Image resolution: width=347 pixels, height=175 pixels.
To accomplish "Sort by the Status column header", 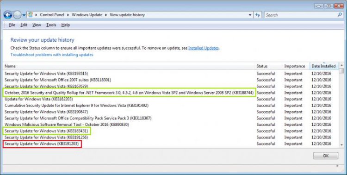I will 268,66.
